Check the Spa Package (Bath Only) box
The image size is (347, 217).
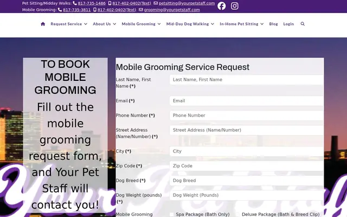172,214
